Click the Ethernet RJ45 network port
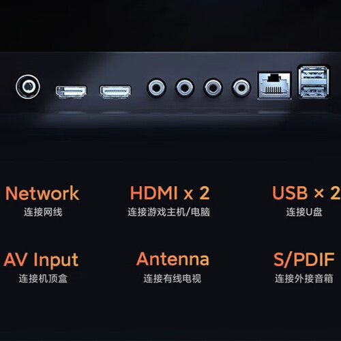Screen dimensions: 341x341 (x=275, y=85)
